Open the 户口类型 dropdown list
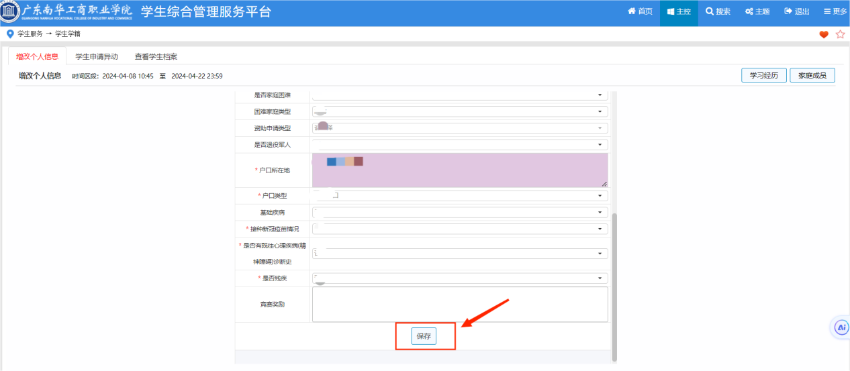This screenshot has width=850, height=371. coord(599,196)
